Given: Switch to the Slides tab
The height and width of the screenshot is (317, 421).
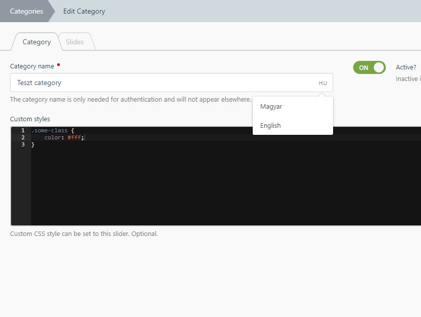Looking at the screenshot, I should (x=75, y=42).
